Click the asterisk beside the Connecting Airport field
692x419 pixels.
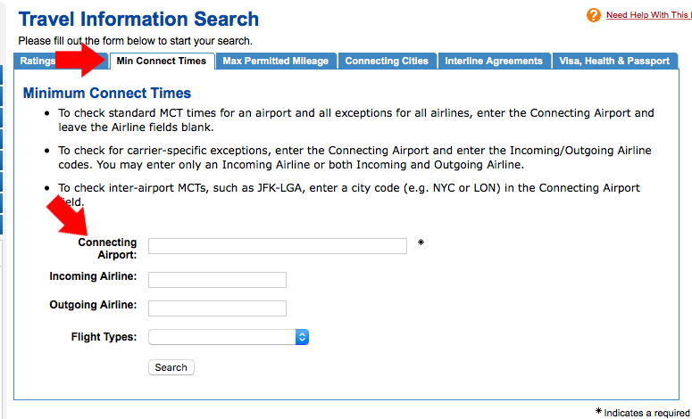click(421, 242)
